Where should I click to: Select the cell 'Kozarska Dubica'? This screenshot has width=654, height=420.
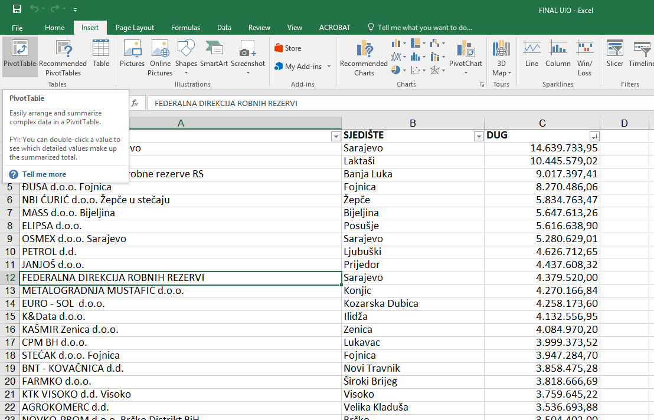(x=413, y=303)
